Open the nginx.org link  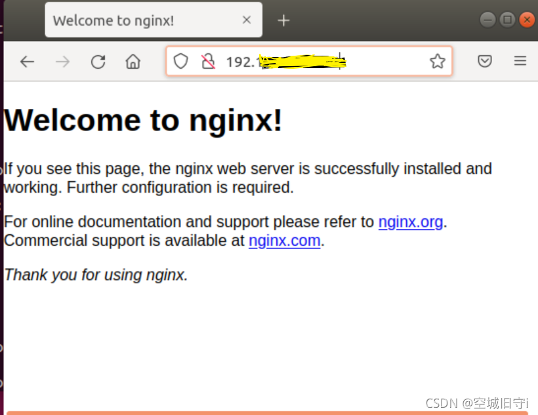[x=411, y=222]
